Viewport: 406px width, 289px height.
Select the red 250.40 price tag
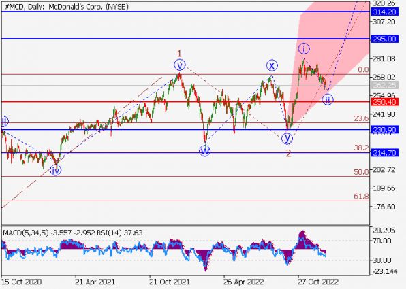click(384, 102)
